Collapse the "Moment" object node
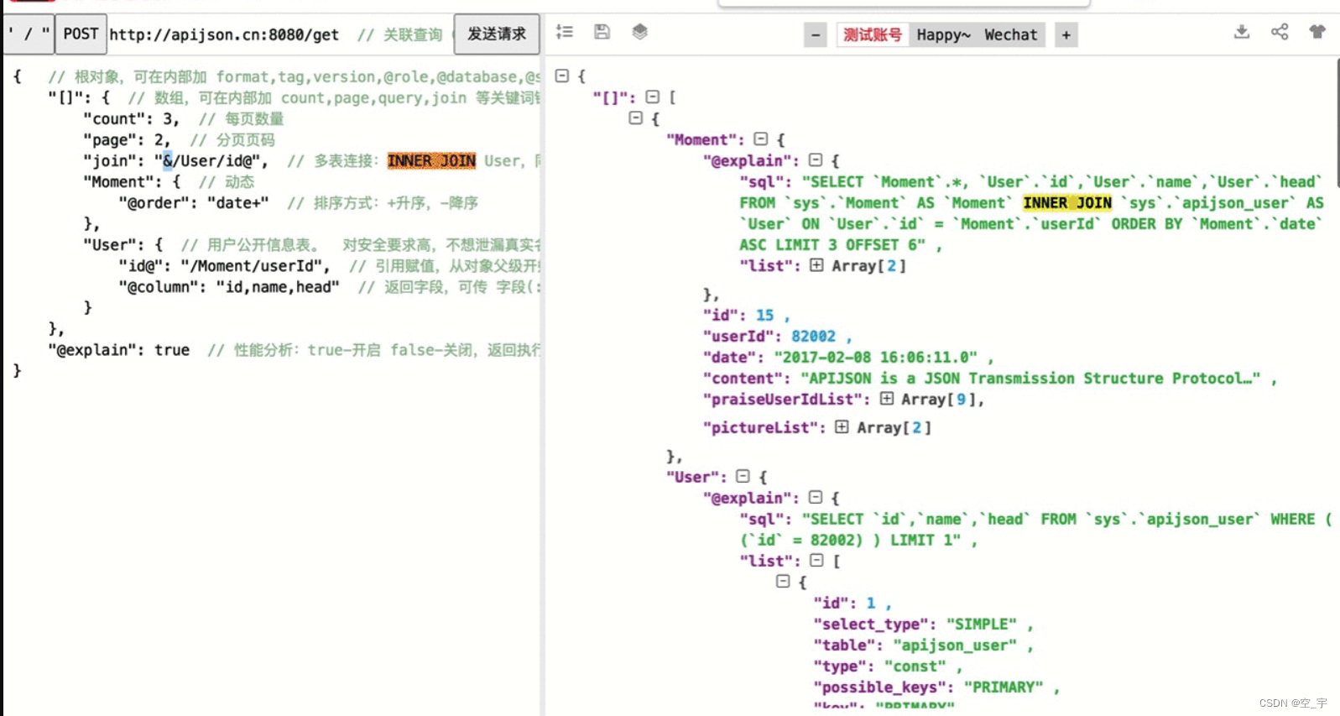The height and width of the screenshot is (716, 1340). (761, 138)
